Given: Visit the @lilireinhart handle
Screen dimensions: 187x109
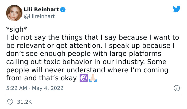Looking at the screenshot, I should click(x=39, y=16).
